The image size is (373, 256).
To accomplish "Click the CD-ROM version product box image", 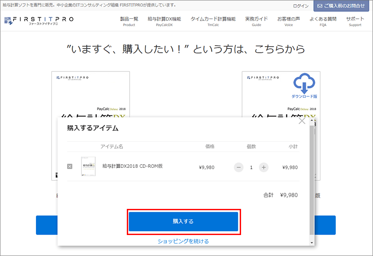I will 90,94.
